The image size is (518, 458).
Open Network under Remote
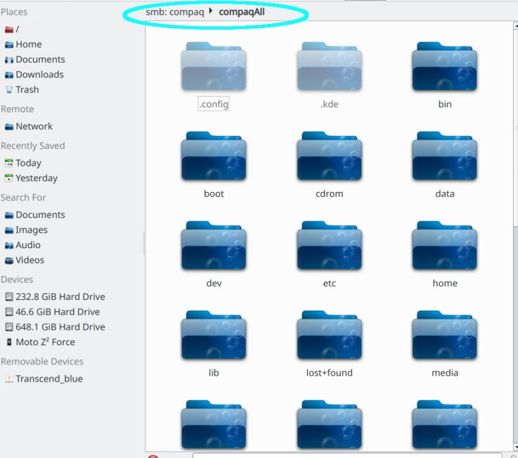34,126
